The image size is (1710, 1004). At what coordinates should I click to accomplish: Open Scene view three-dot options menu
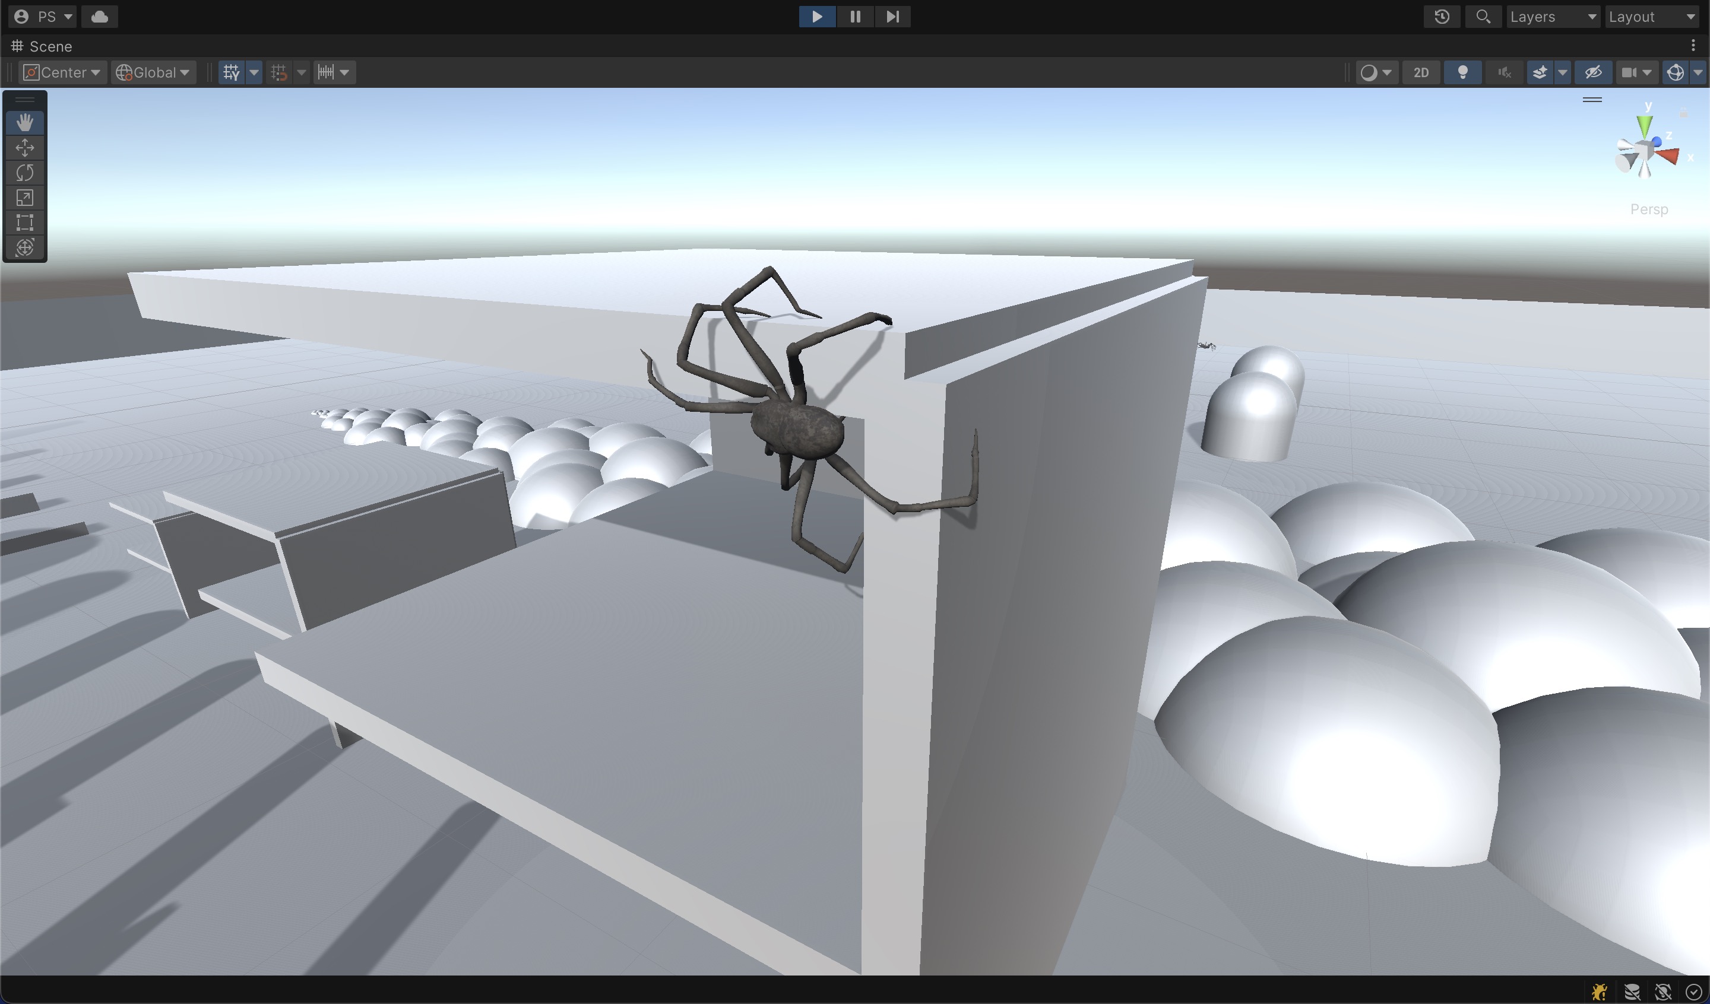(x=1693, y=46)
